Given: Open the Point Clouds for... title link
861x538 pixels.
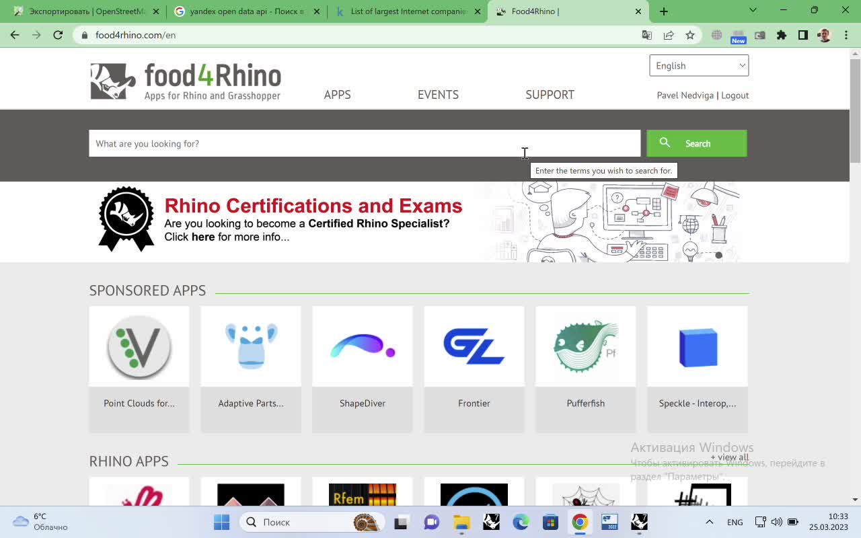Looking at the screenshot, I should tap(139, 403).
